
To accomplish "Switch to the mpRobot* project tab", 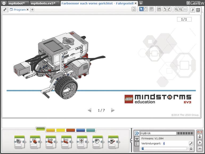I will coord(16,3).
